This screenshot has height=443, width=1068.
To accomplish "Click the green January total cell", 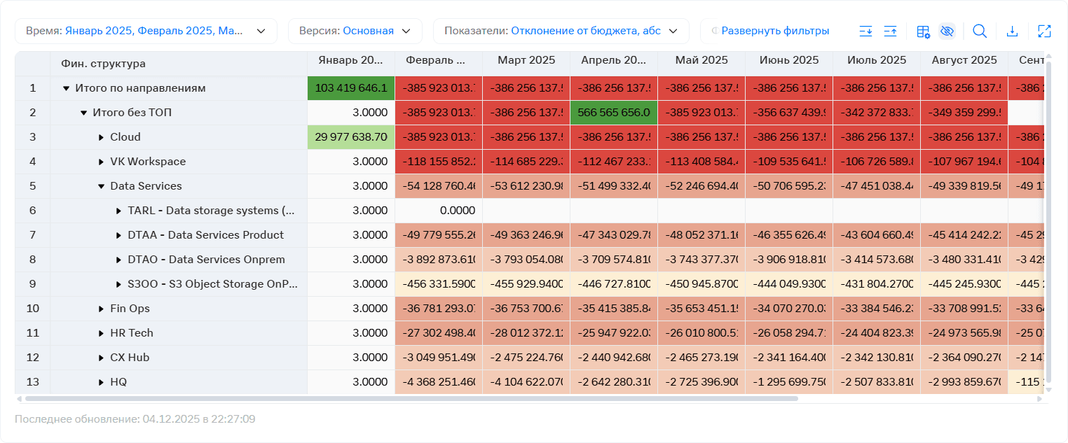I will (x=351, y=88).
